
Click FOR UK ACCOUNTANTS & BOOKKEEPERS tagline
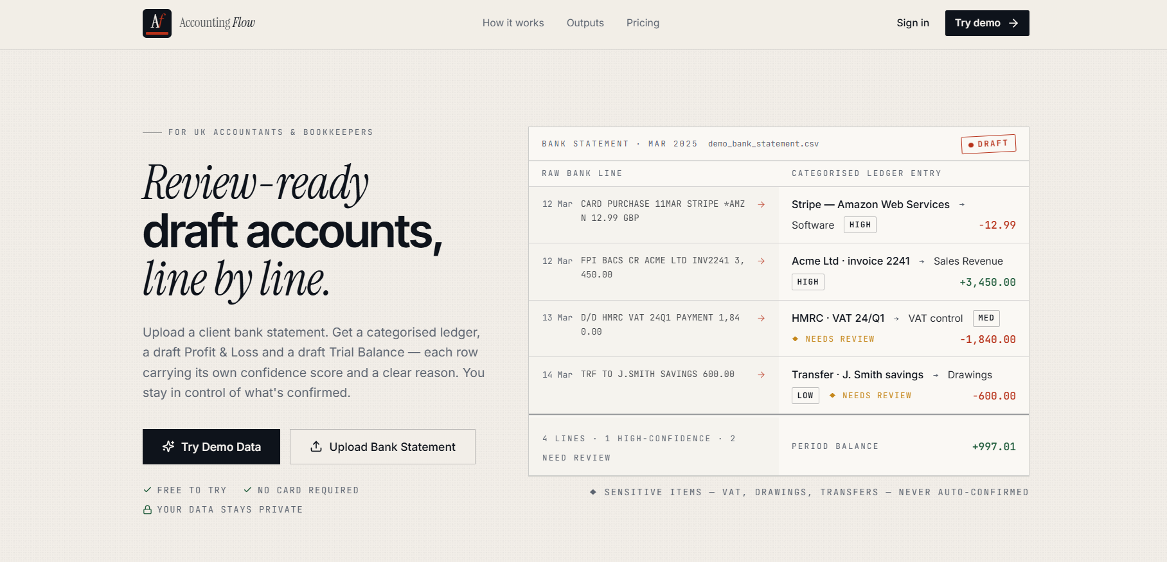coord(271,132)
